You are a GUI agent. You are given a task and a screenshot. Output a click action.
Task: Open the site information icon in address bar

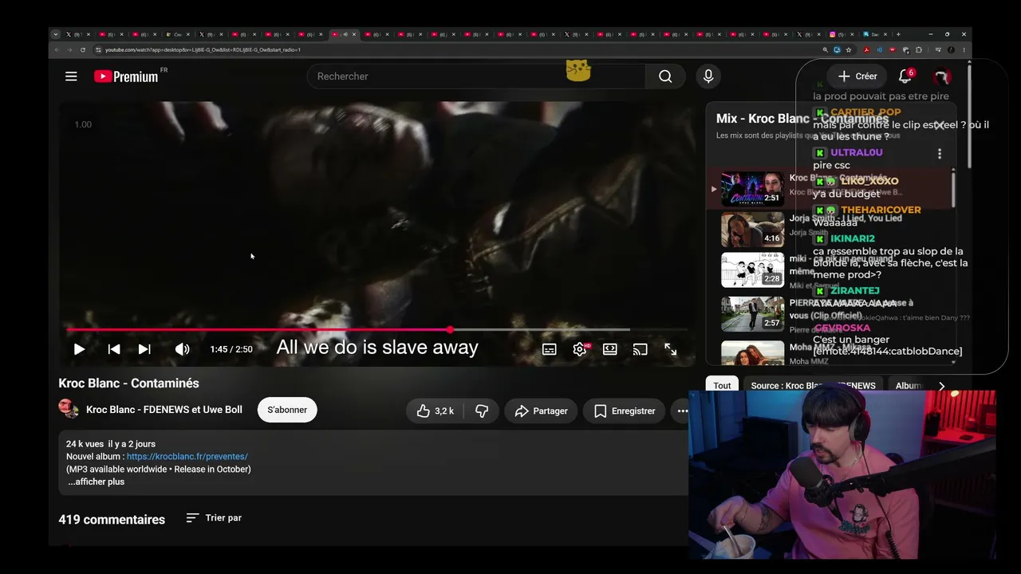pyautogui.click(x=98, y=49)
